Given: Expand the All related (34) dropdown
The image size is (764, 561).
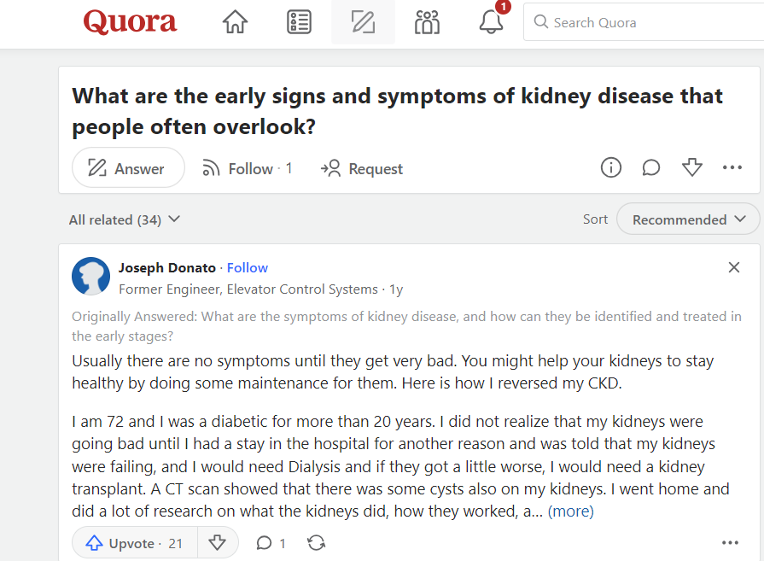Looking at the screenshot, I should pyautogui.click(x=125, y=219).
